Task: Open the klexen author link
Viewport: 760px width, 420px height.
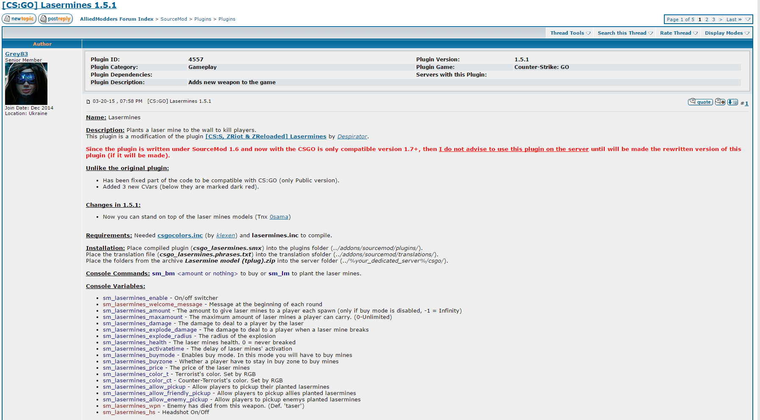Action: [x=226, y=235]
